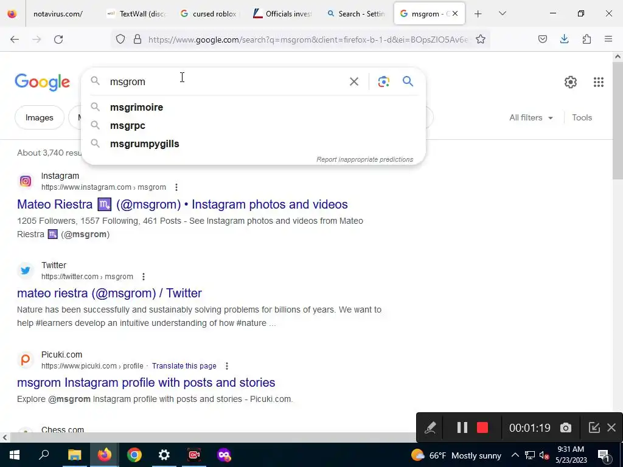
Task: Switch to Officials invest tab
Action: pos(284,14)
